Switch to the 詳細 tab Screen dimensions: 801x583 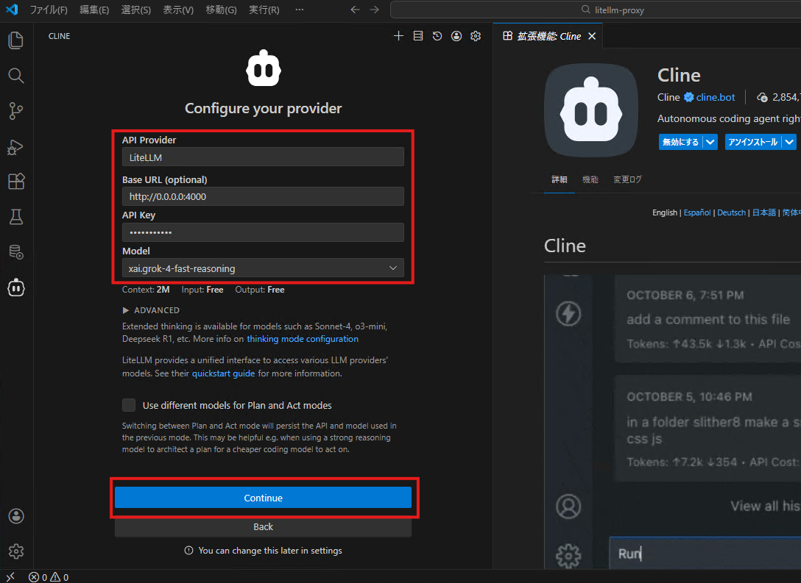coord(560,179)
